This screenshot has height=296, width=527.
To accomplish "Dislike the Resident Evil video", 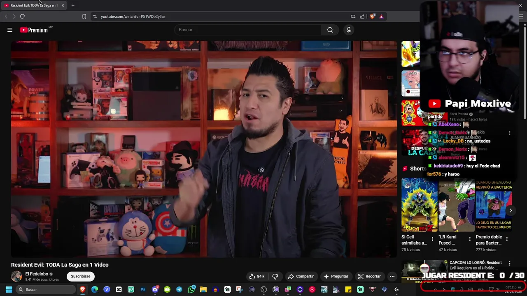I will click(275, 276).
